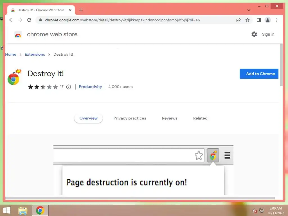The image size is (288, 216).
Task: Click the Chrome taskbar icon
Action: [x=40, y=210]
